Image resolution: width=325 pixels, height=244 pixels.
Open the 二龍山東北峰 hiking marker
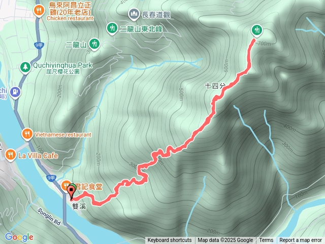[112, 28]
